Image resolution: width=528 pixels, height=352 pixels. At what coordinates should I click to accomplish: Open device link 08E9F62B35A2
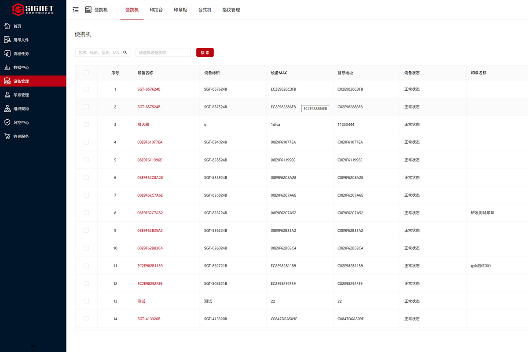(x=150, y=231)
